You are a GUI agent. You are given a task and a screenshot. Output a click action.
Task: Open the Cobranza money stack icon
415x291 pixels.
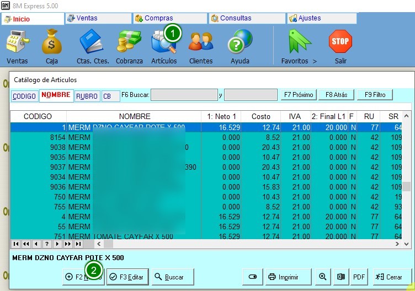(x=129, y=41)
